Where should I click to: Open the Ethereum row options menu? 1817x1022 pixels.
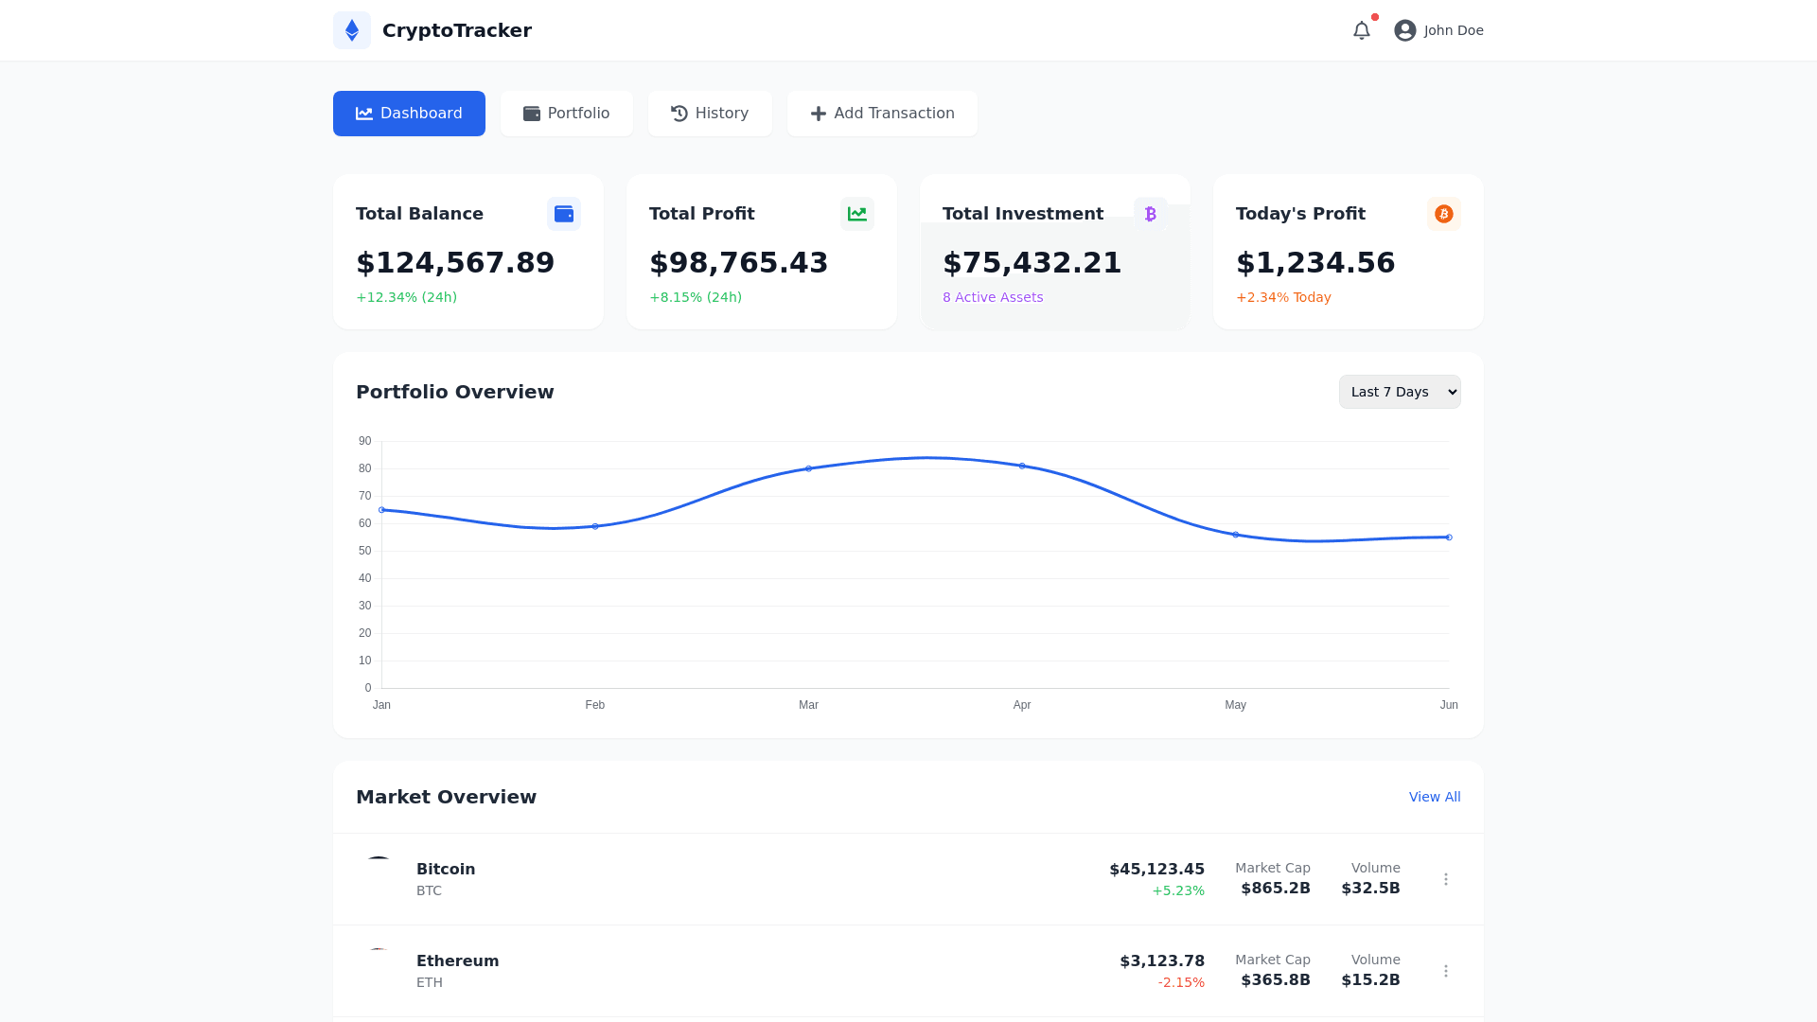click(x=1446, y=971)
